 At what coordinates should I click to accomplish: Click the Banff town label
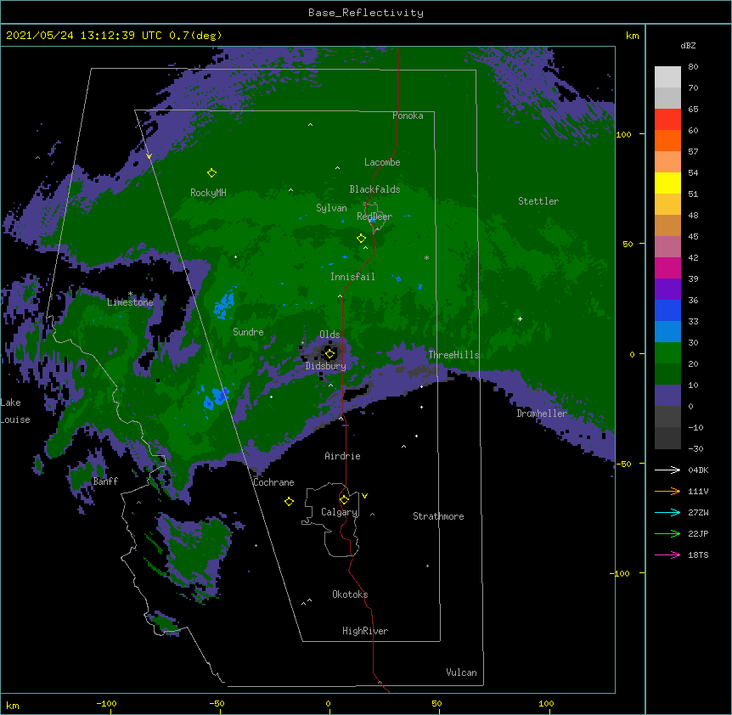(105, 481)
